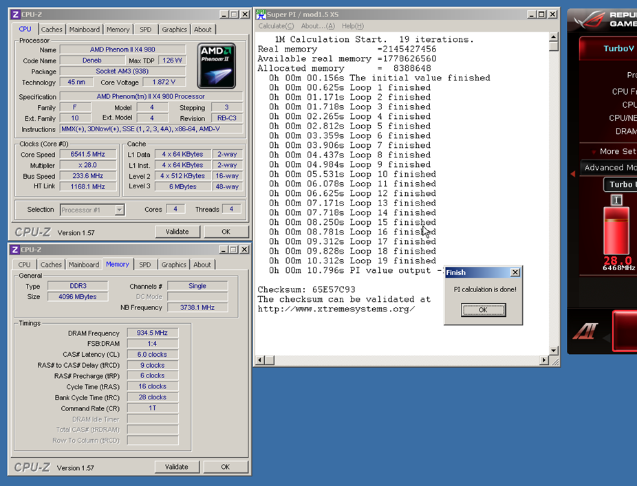The image size is (637, 486).
Task: Open Graphics tab in bottom CPU-Z window
Action: click(173, 265)
